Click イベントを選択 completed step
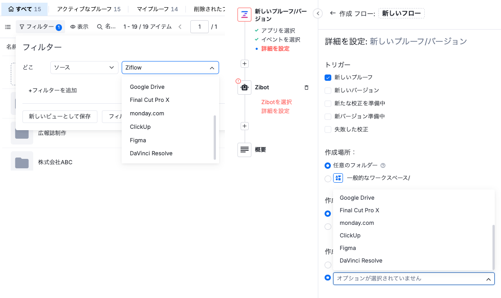The image size is (501, 298). click(x=281, y=39)
